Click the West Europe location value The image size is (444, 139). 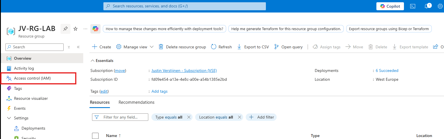[387, 79]
